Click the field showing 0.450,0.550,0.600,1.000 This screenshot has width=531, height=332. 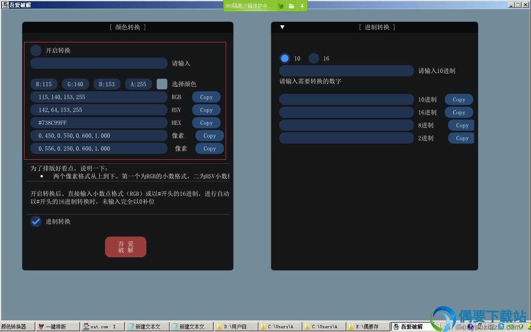(99, 136)
